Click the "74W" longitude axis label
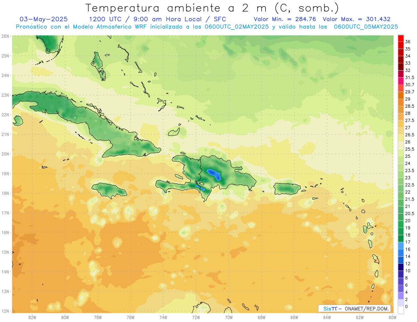Screen dimensions: 417x322 (x=163, y=317)
